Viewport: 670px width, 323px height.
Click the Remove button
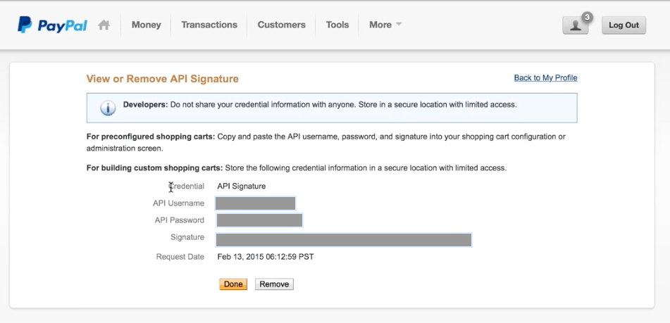274,284
